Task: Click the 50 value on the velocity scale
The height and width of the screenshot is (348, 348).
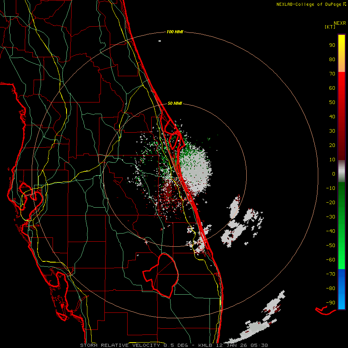Action: [332, 102]
